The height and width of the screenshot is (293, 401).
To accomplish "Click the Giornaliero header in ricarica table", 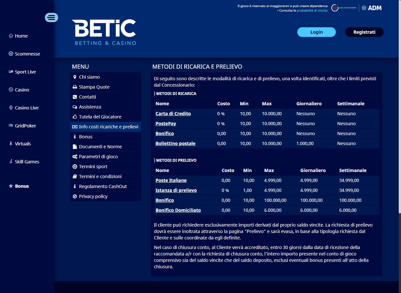I will [309, 104].
